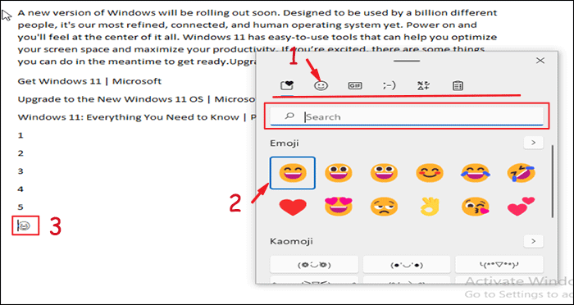
Task: Expand the Kaomoji section with its chevron
Action: pyautogui.click(x=533, y=241)
